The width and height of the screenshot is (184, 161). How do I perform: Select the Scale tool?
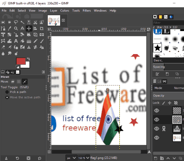[x=16, y=35]
